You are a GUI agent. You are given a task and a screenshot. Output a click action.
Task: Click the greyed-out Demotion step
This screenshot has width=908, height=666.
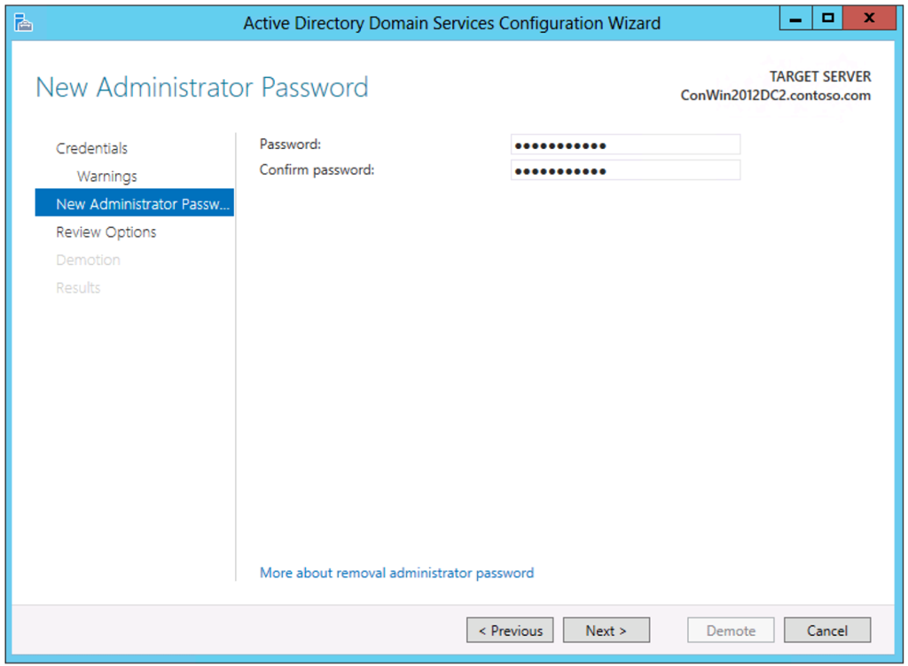click(88, 260)
